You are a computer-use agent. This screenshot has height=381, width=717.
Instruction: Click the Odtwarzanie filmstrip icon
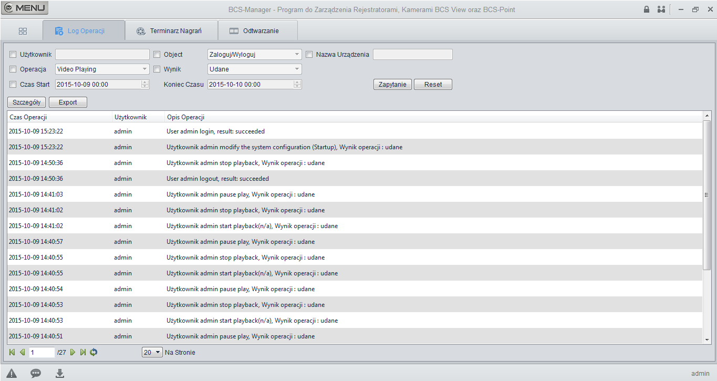pyautogui.click(x=234, y=31)
